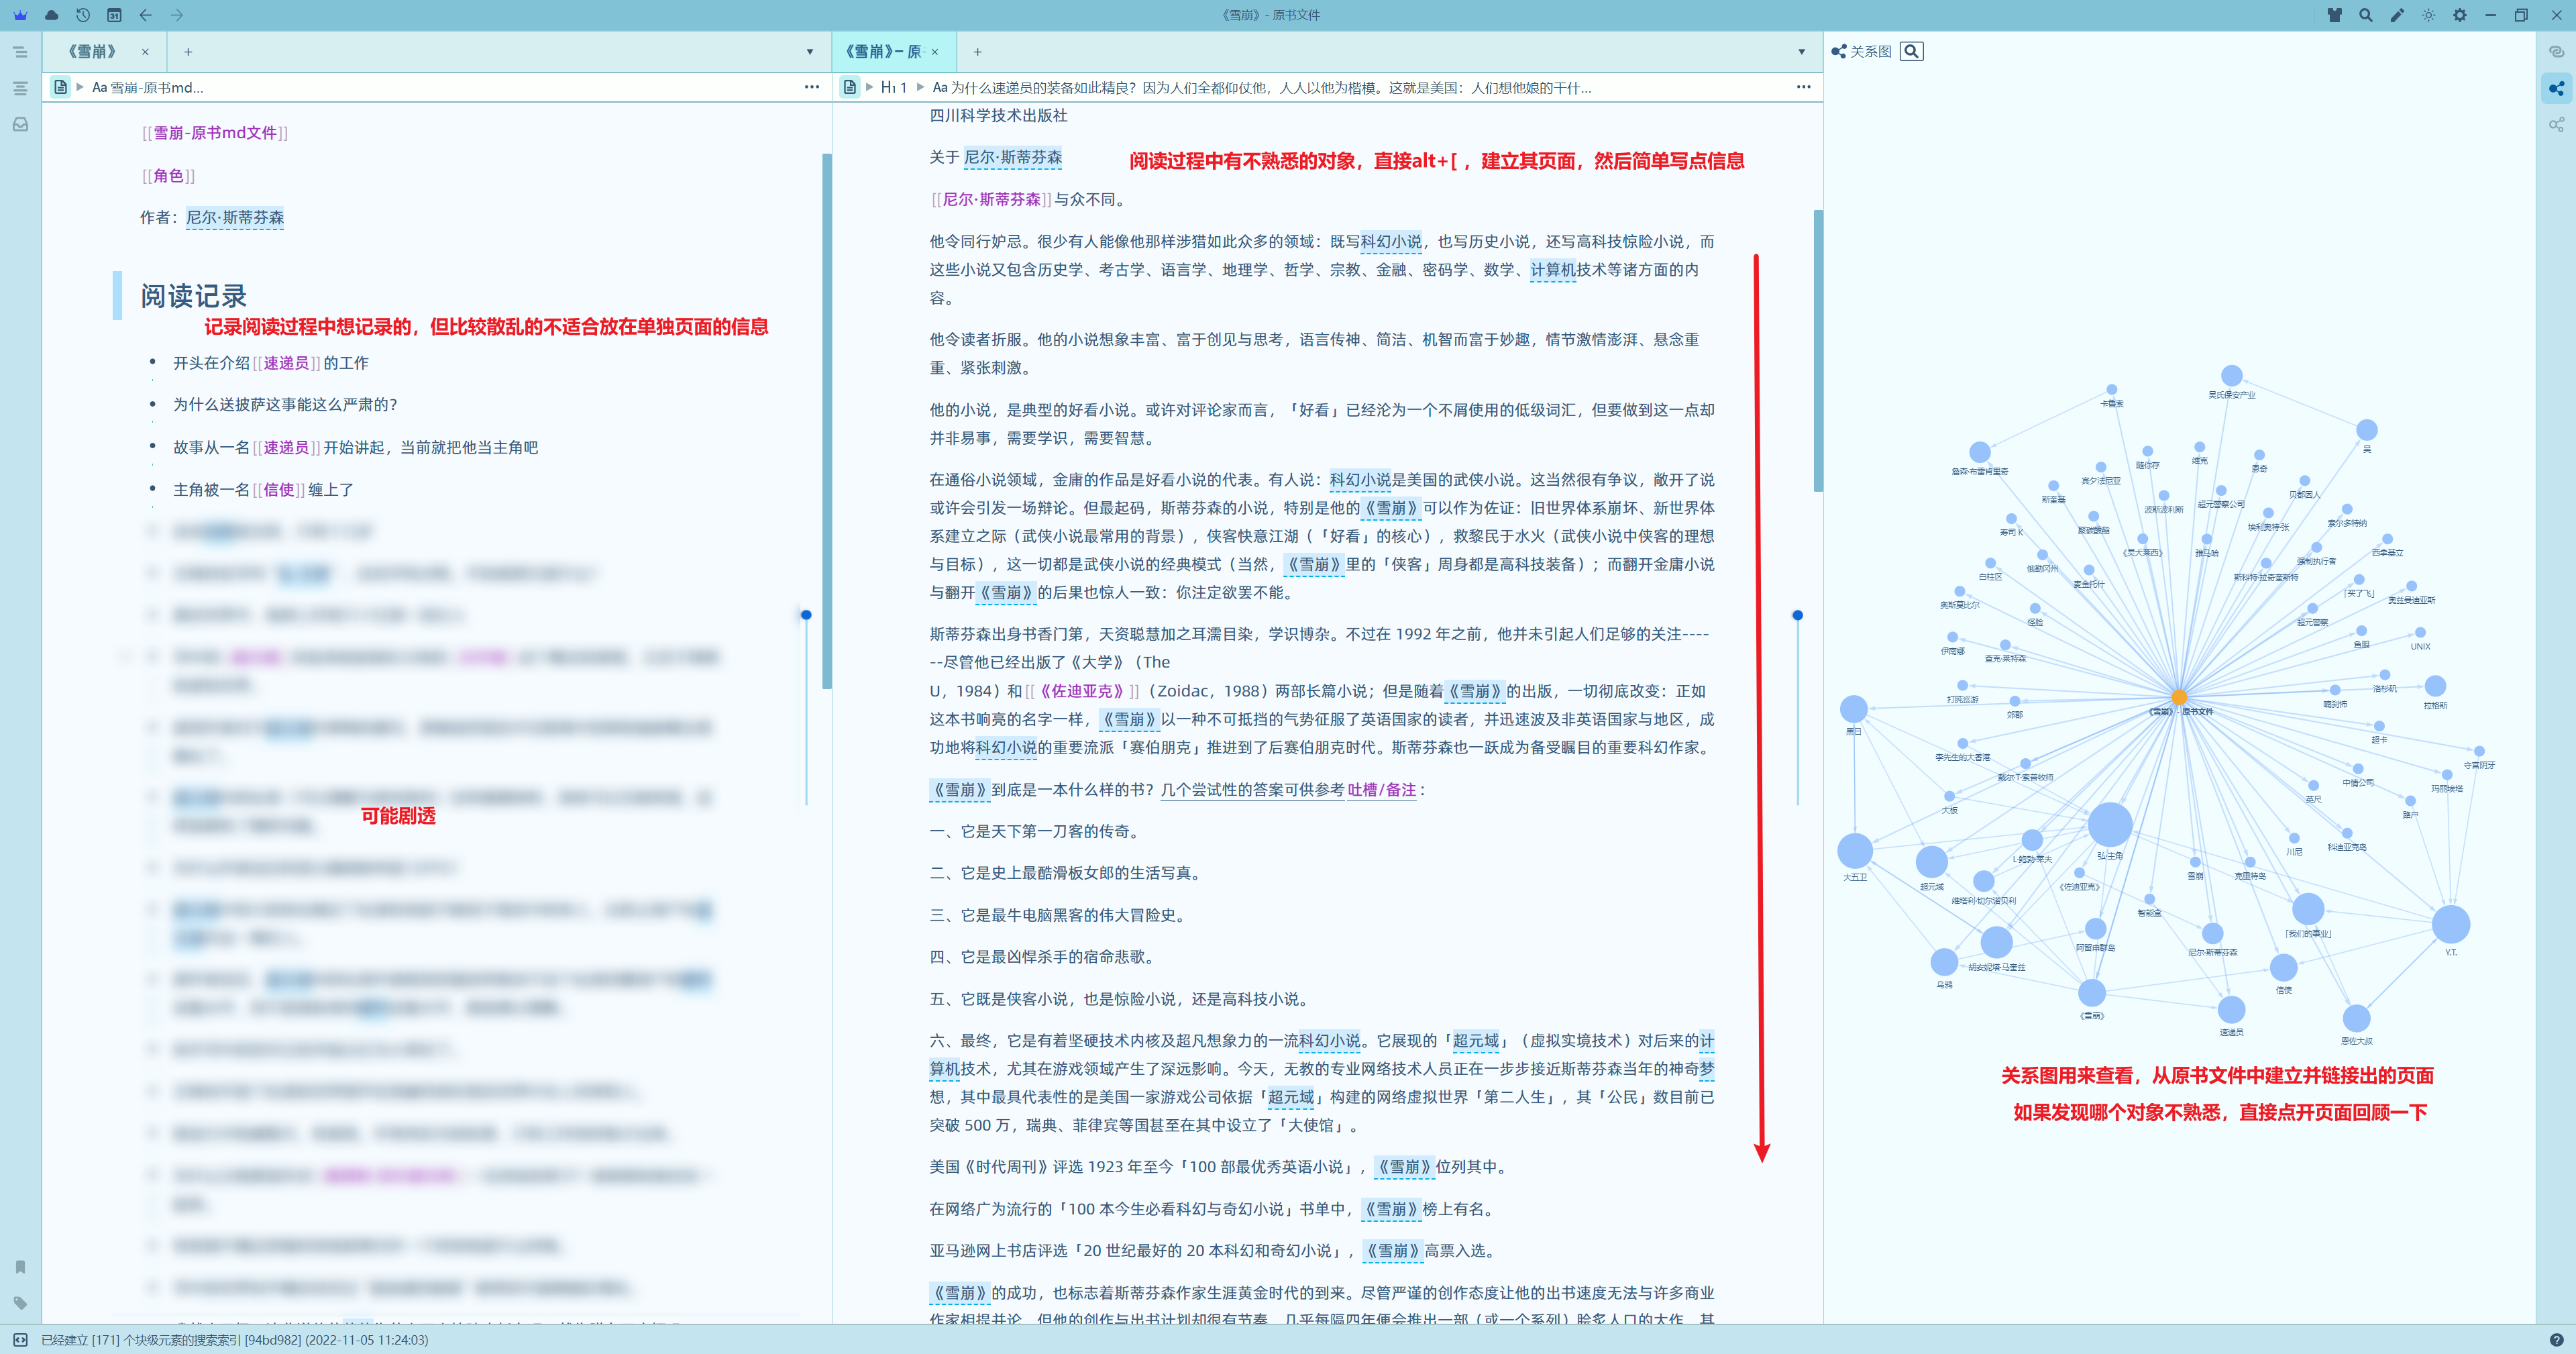This screenshot has height=1354, width=2576.
Task: Open the settings gear icon
Action: 2459,15
